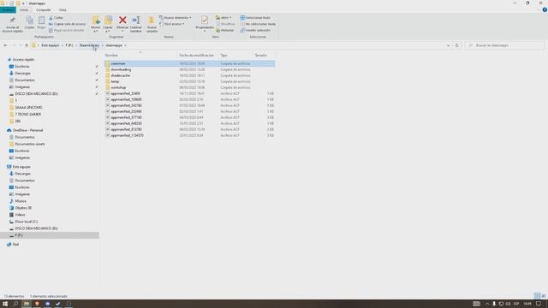
Task: Select the temp folder
Action: tap(115, 81)
